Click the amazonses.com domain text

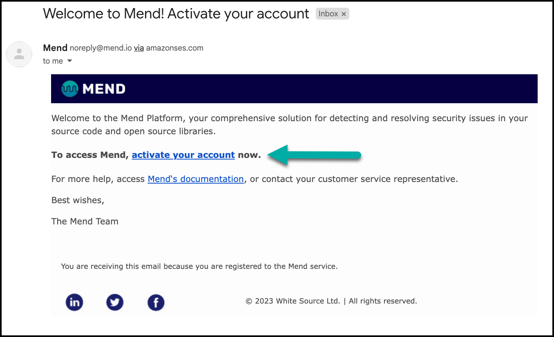175,48
